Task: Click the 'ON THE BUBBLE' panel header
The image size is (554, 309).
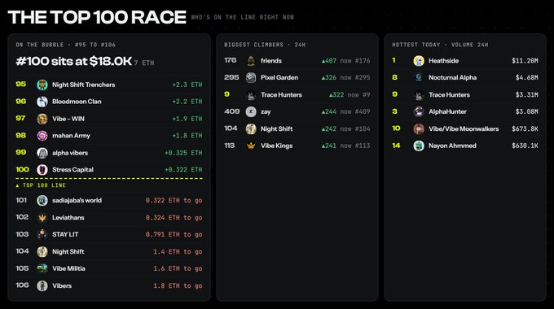Action: point(65,45)
